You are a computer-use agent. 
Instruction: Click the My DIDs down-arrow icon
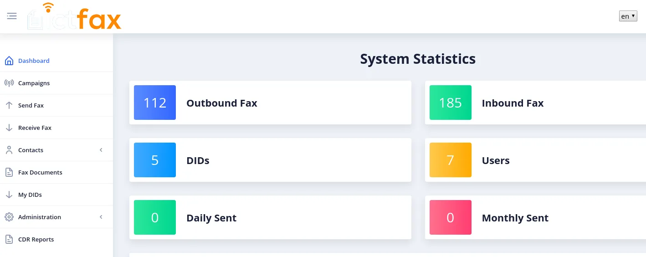(x=9, y=195)
